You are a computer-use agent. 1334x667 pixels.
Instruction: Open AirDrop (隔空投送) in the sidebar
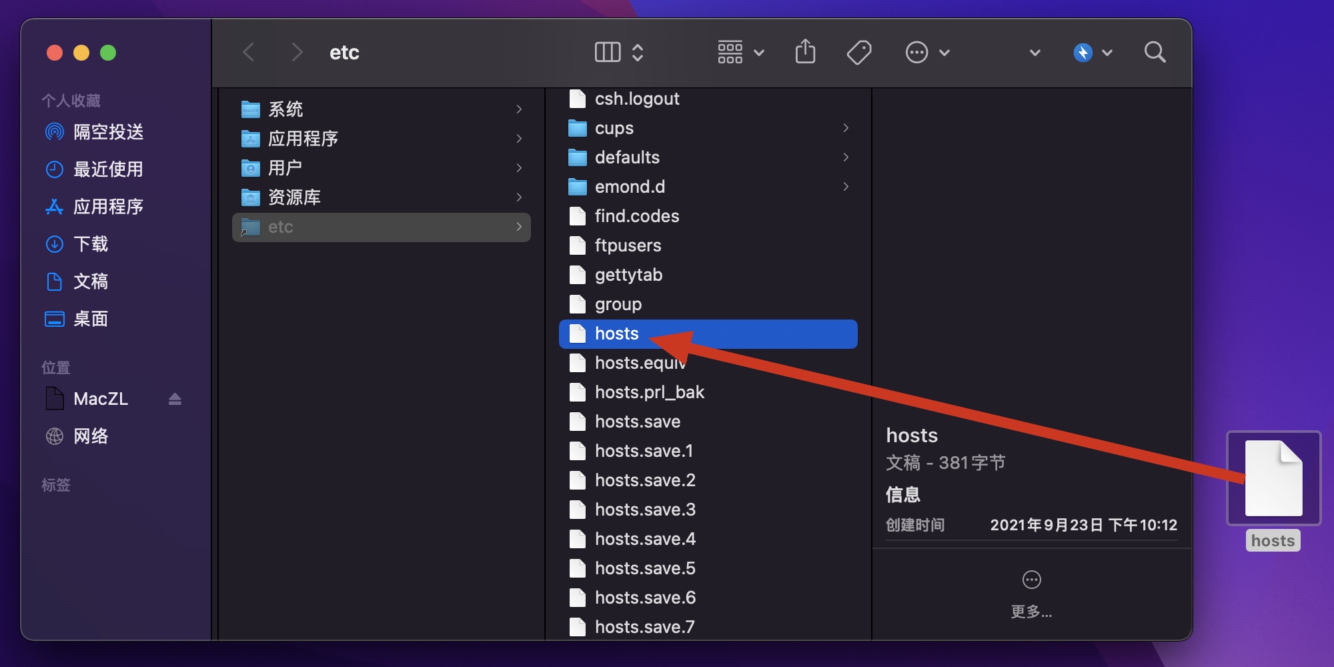[108, 132]
